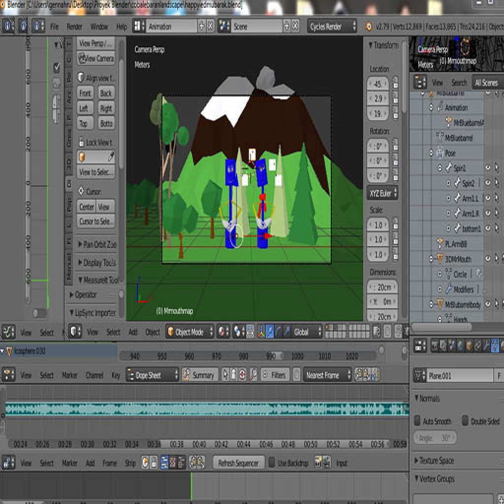Screen dimensions: 504x504
Task: Collapse the Pose entry in the outliner
Action: coord(431,153)
